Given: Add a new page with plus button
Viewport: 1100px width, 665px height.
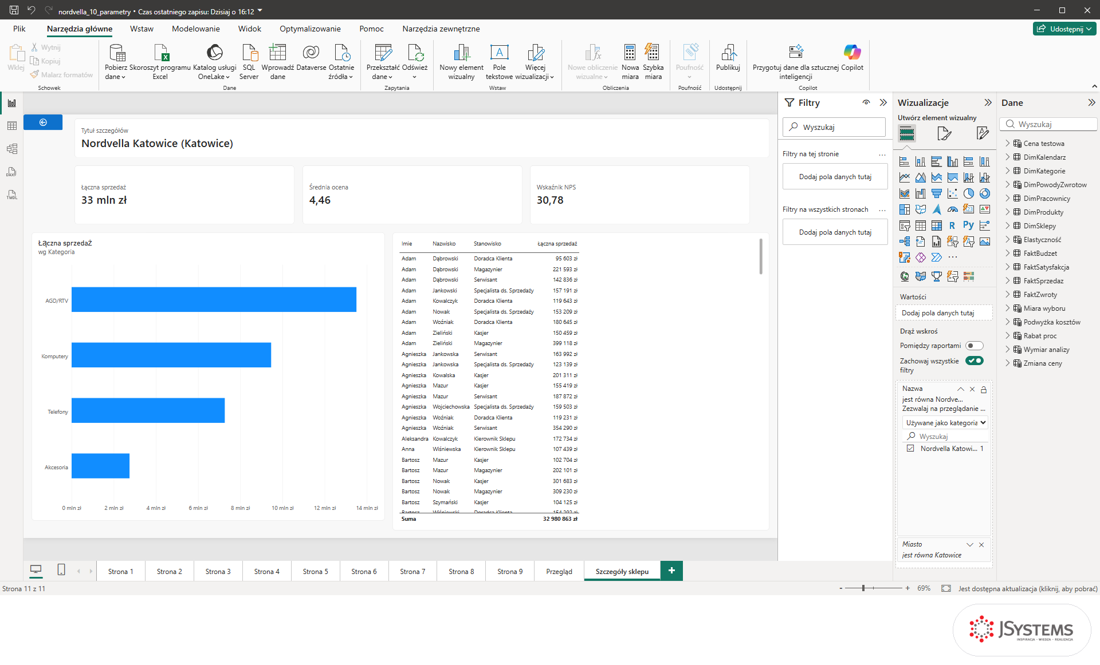Looking at the screenshot, I should 671,571.
